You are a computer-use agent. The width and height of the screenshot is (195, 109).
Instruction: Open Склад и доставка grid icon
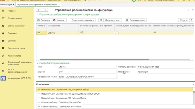click(x=3, y=48)
